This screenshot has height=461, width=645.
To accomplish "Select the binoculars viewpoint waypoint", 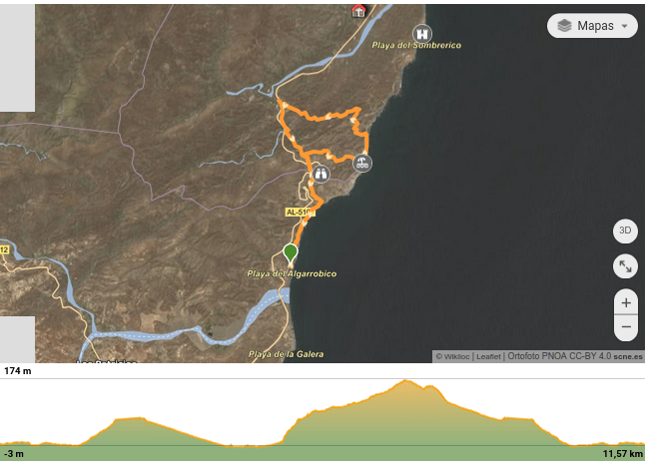I will (321, 173).
